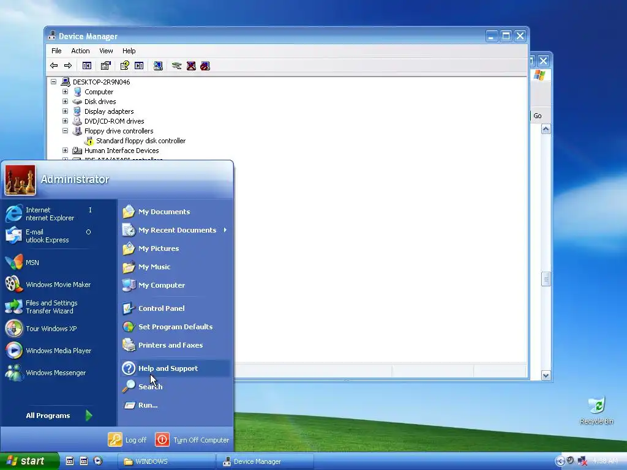The image size is (627, 470).
Task: Open My Pictures folder
Action: pyautogui.click(x=175, y=248)
